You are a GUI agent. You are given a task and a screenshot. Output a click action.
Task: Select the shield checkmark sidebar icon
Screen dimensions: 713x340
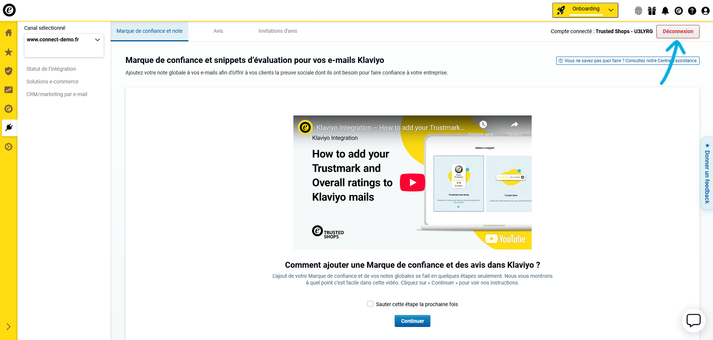(9, 71)
